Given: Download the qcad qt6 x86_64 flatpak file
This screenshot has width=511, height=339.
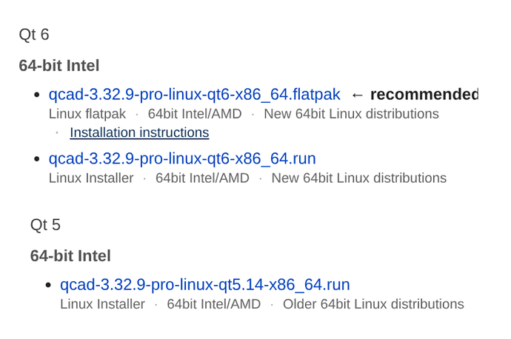Looking at the screenshot, I should coord(195,95).
